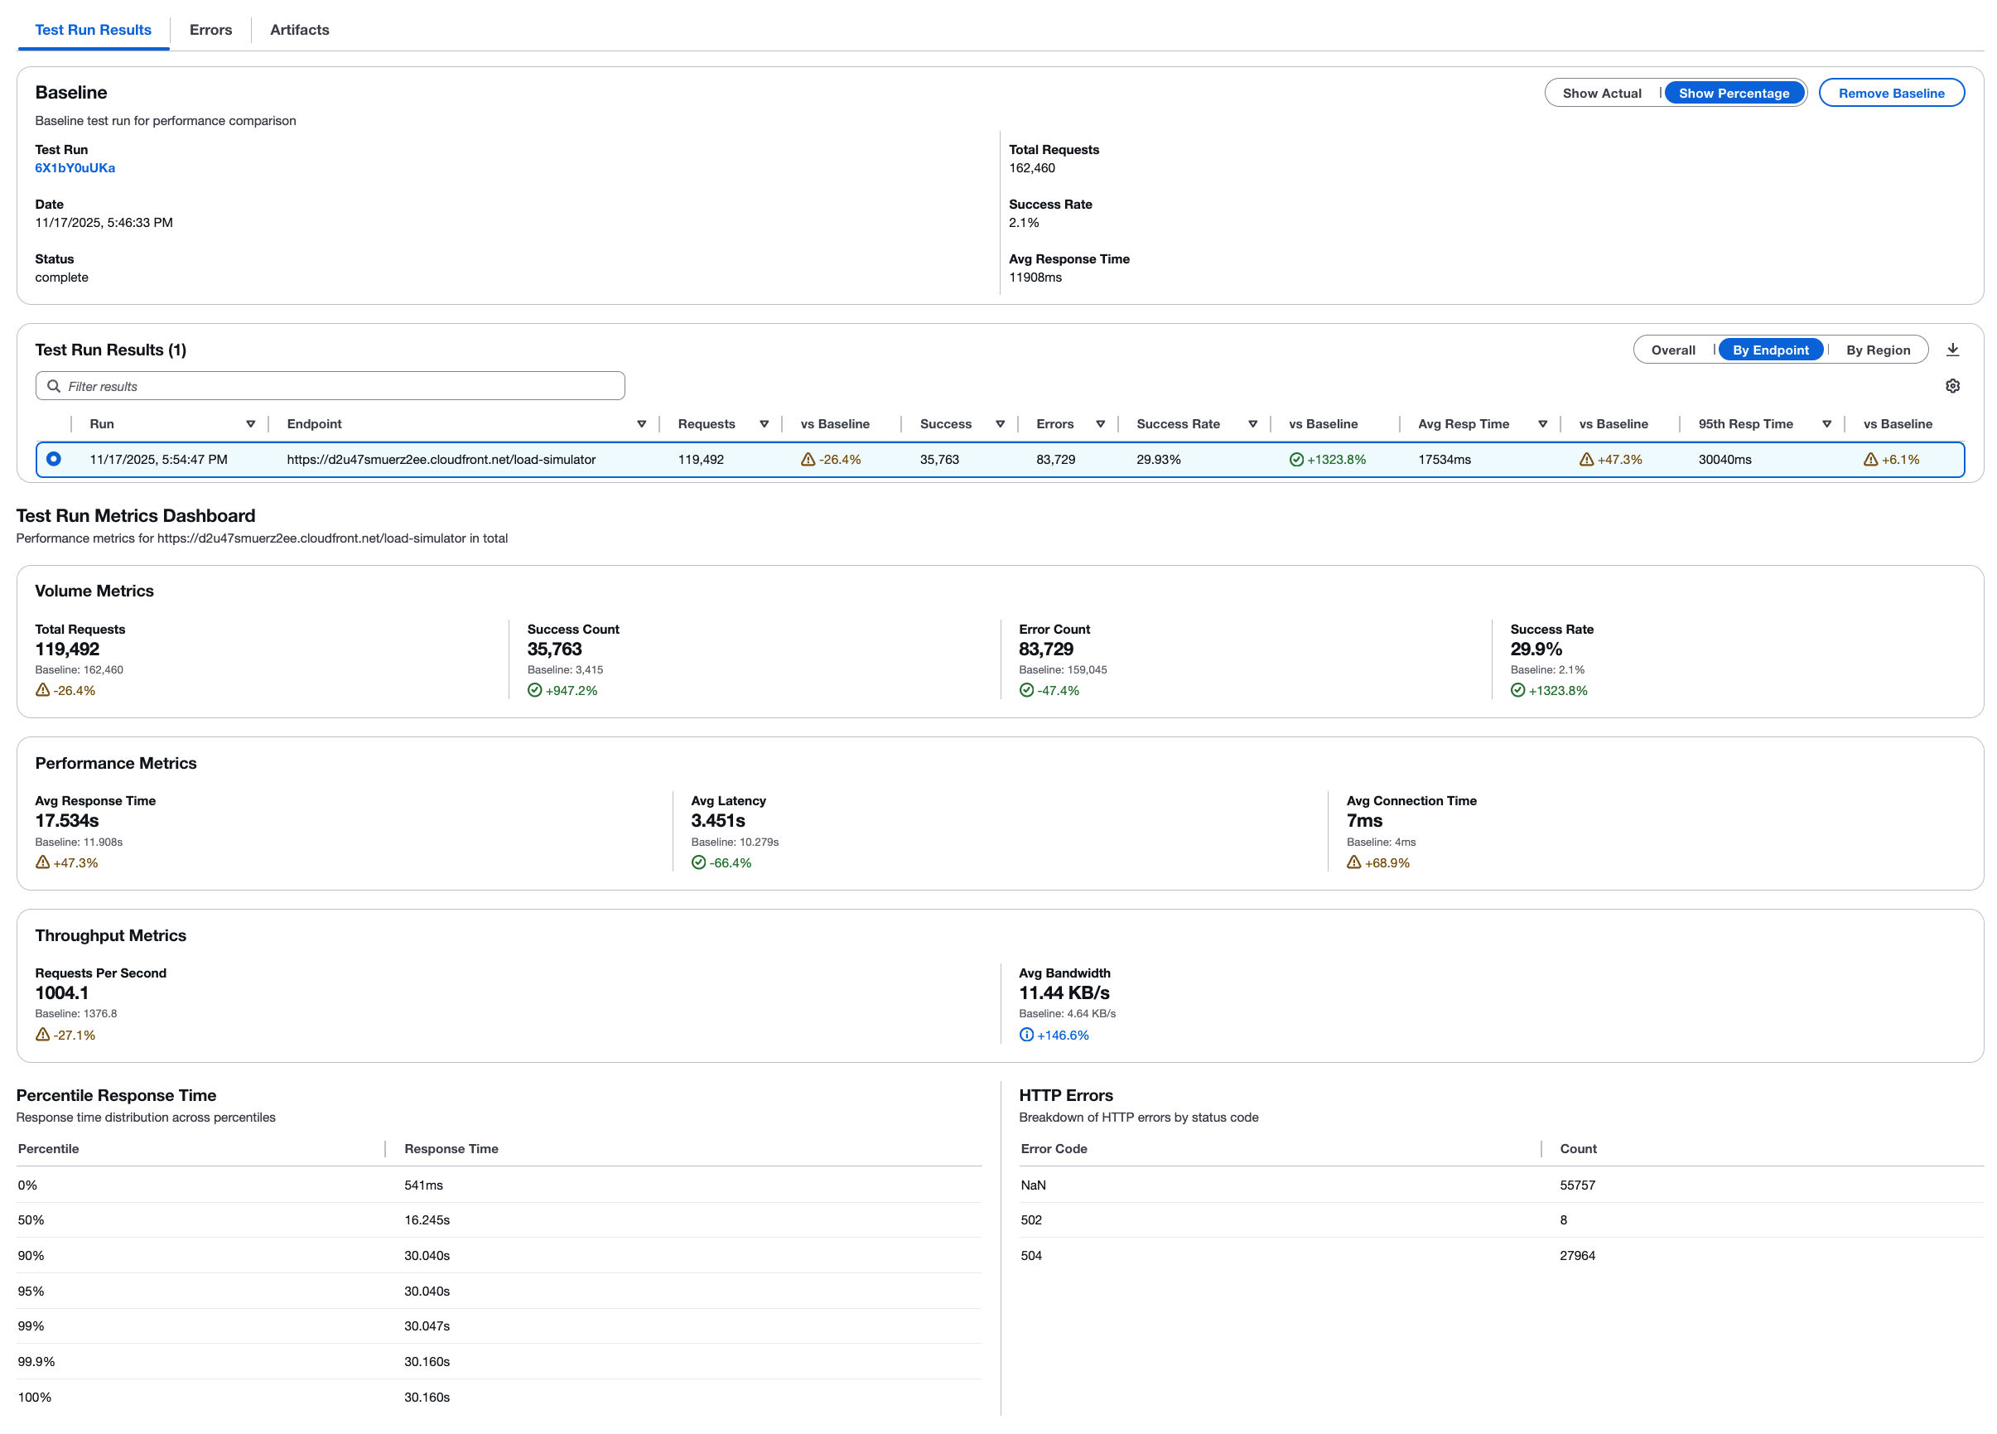This screenshot has height=1434, width=1997.
Task: Select the Overall results view
Action: 1673,350
